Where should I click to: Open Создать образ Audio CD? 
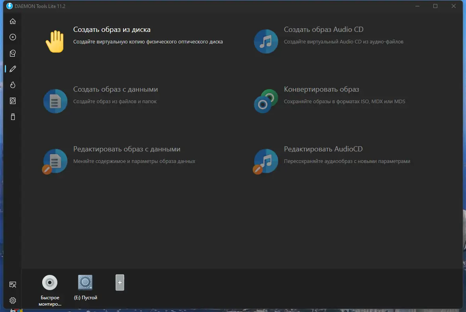click(324, 29)
